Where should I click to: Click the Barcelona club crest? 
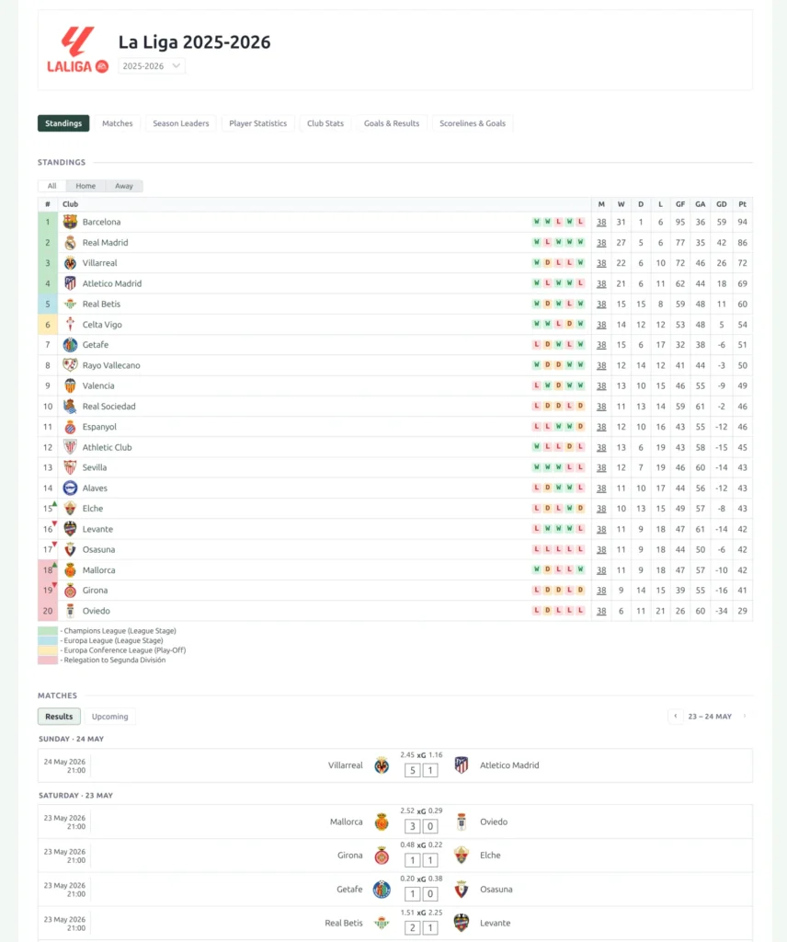pos(70,222)
